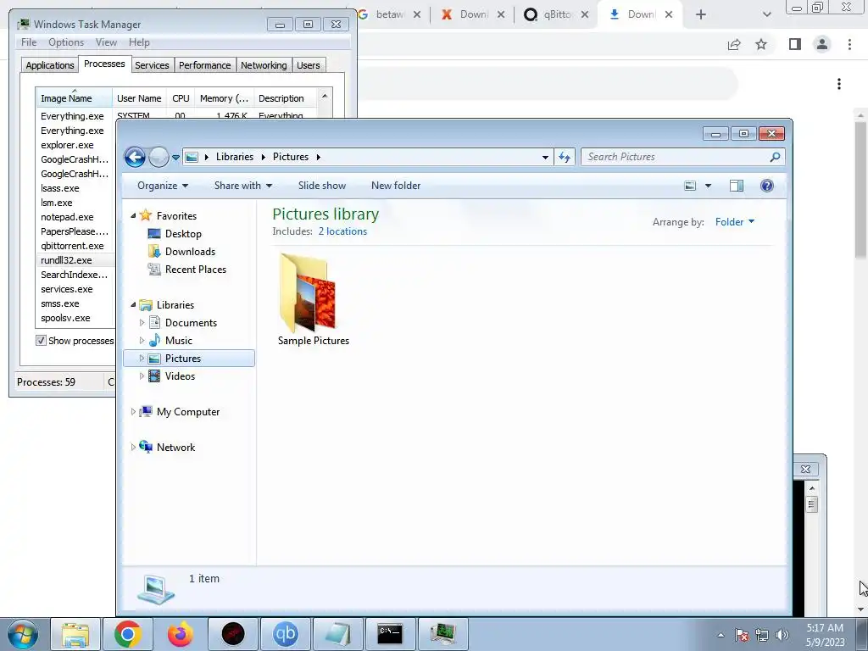The image size is (868, 651).
Task: Select Downloads under Favorites
Action: (190, 251)
